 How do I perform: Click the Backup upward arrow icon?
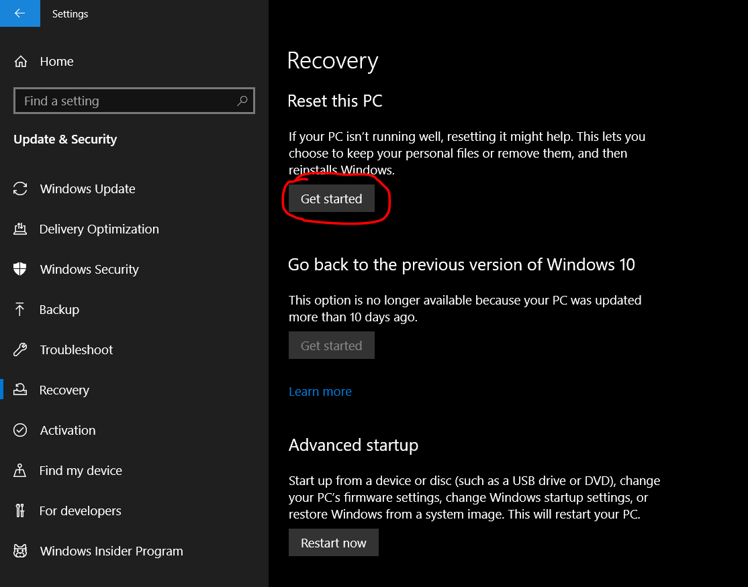click(20, 310)
